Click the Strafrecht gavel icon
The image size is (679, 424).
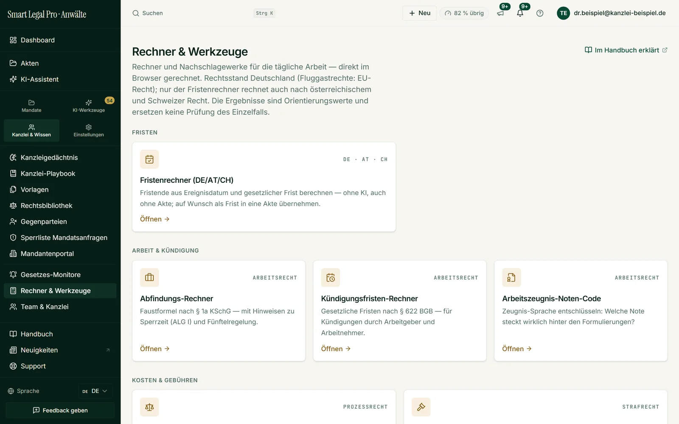pyautogui.click(x=421, y=407)
